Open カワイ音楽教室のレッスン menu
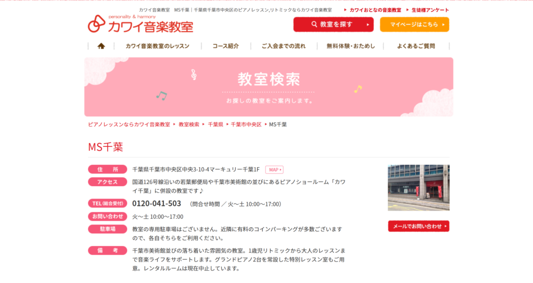The width and height of the screenshot is (533, 283). point(157,46)
